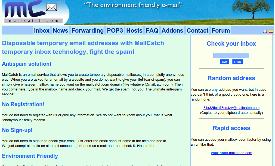
Task: Click the 'No Sign-up!' heading
Action: click(x=17, y=130)
